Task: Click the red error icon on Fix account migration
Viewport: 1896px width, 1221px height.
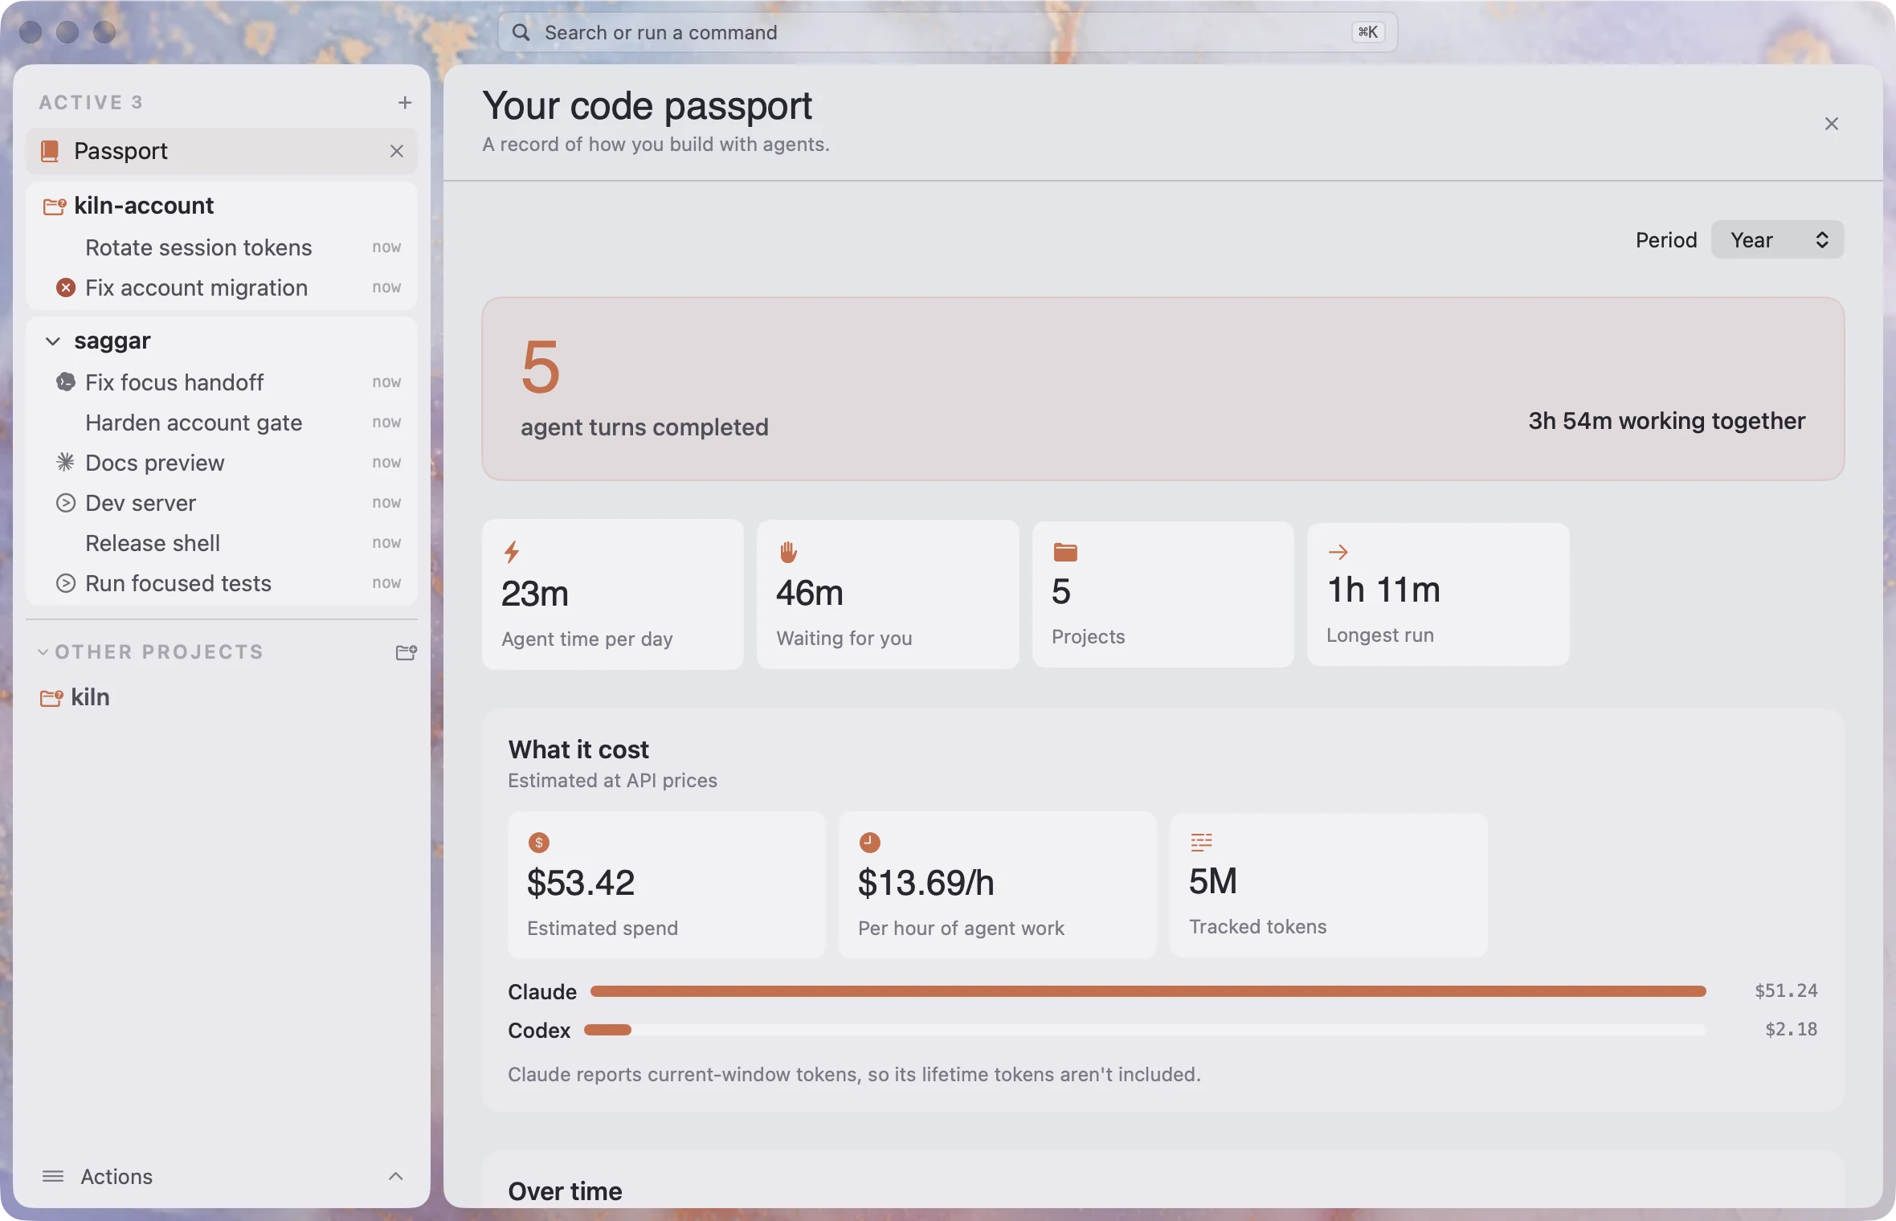Action: [66, 288]
